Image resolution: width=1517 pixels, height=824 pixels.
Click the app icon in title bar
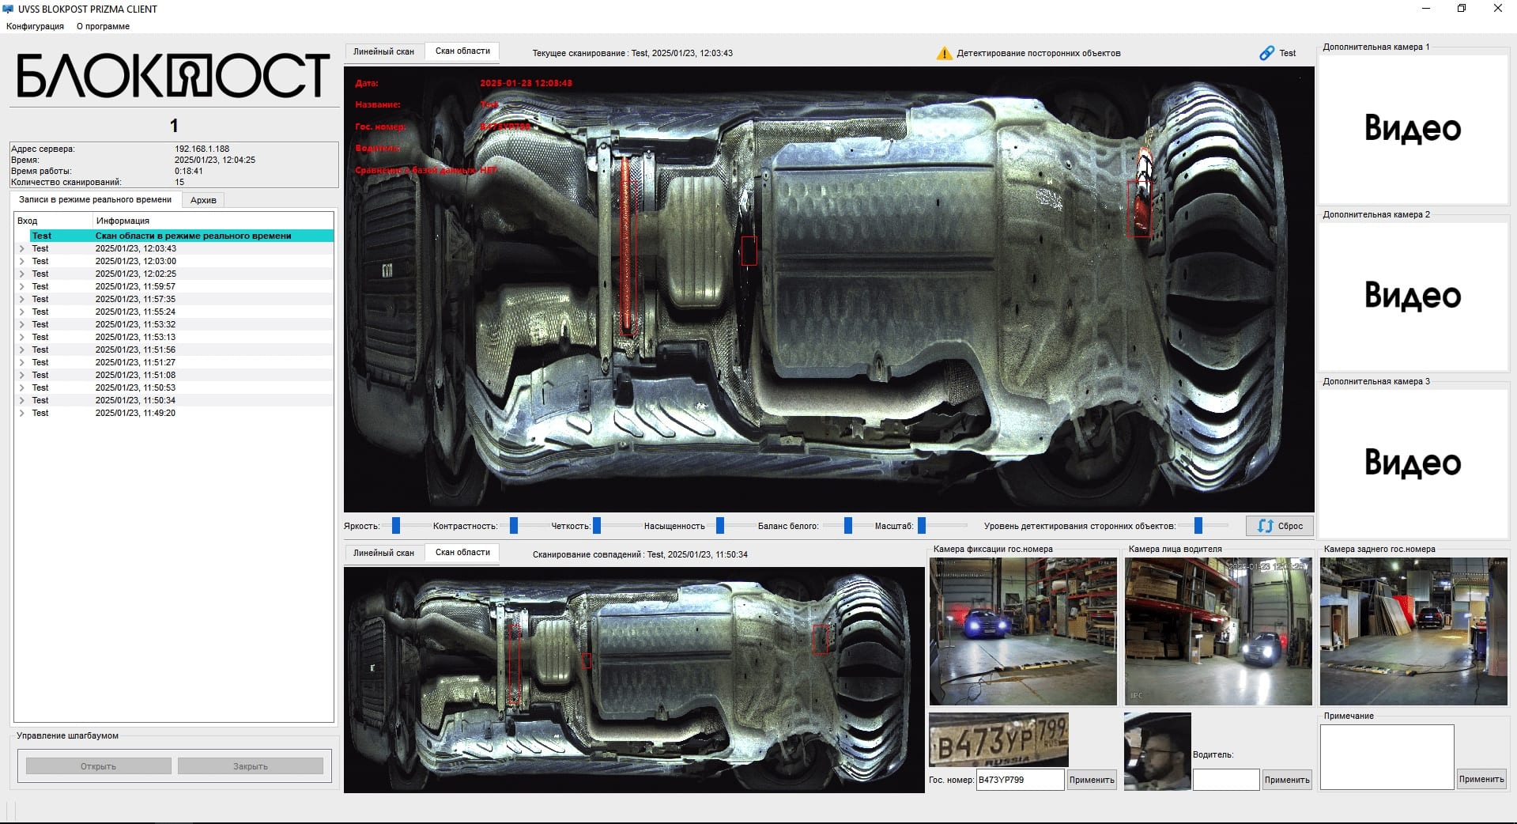tap(9, 9)
